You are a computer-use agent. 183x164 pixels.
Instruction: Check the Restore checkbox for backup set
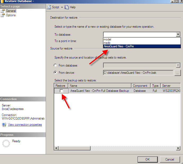(61, 91)
